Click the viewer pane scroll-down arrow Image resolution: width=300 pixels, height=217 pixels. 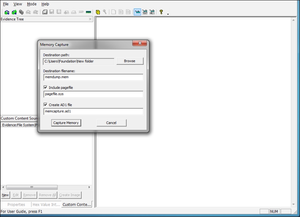click(293, 204)
